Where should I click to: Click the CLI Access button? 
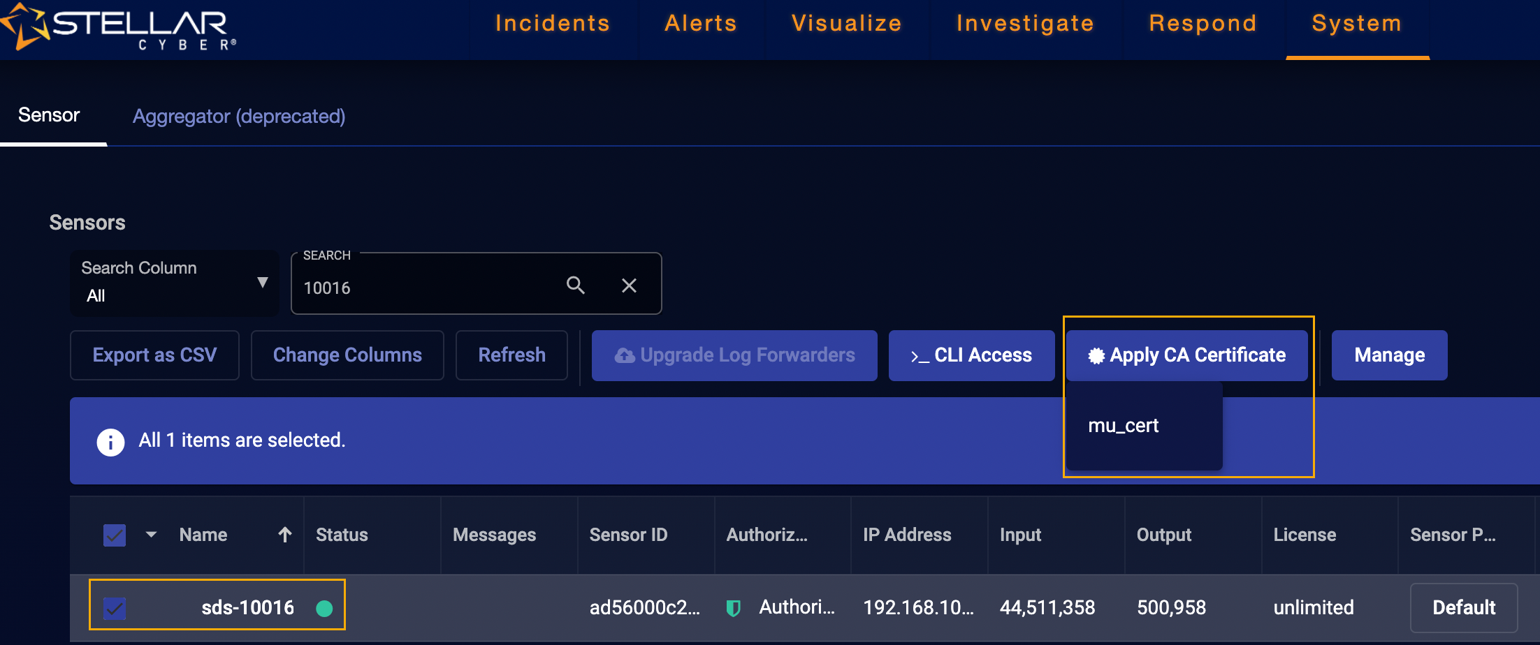pos(971,355)
